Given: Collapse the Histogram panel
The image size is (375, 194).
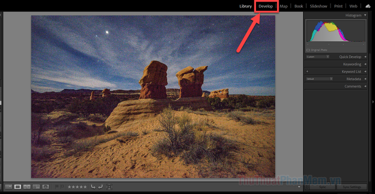Looking at the screenshot, I should tap(365, 15).
